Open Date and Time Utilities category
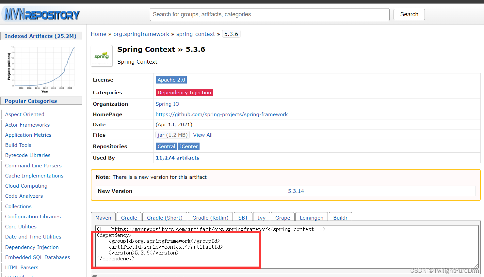484x277 pixels. tap(33, 237)
